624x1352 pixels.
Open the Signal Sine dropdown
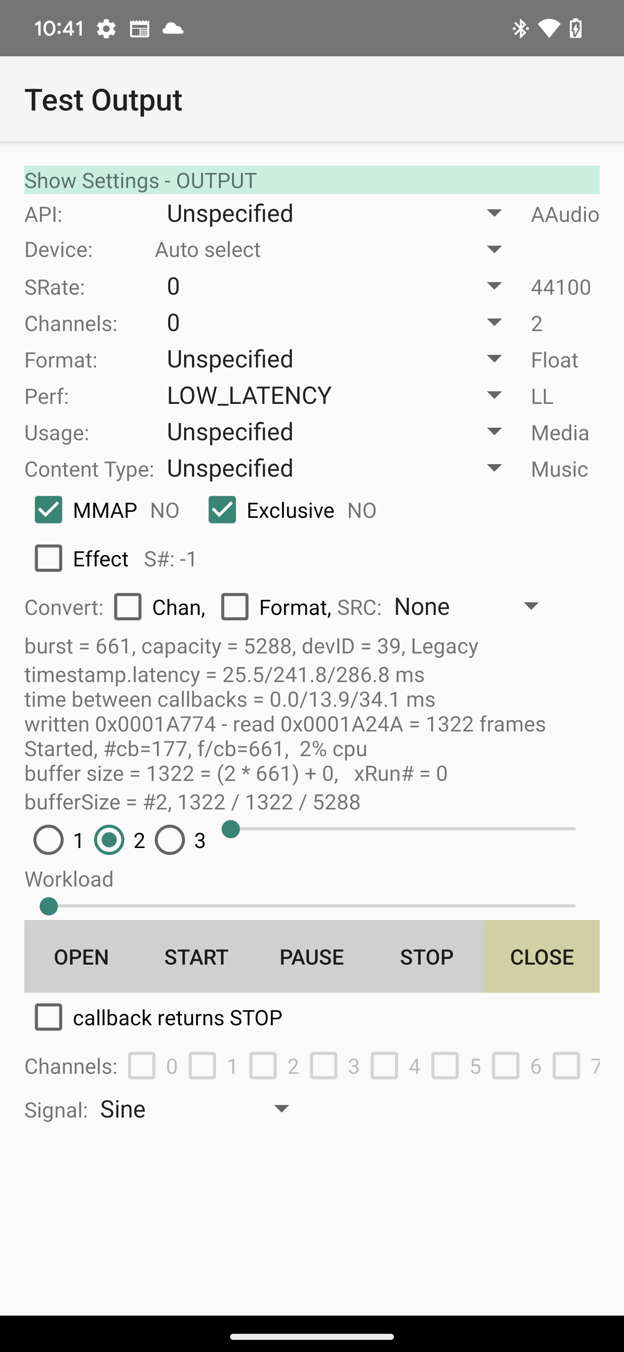(281, 1108)
